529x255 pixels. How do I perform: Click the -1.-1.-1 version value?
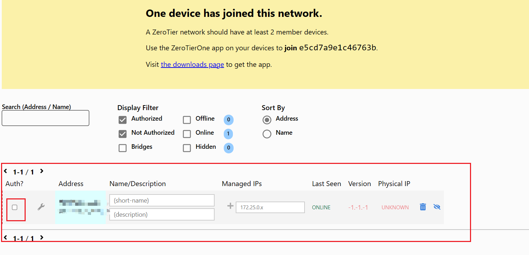pos(358,208)
